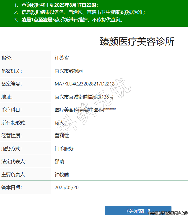The height and width of the screenshot is (215, 188).
Task: Click the address value 宜兴市宜城街道临溪路136号
Action: pos(84,97)
